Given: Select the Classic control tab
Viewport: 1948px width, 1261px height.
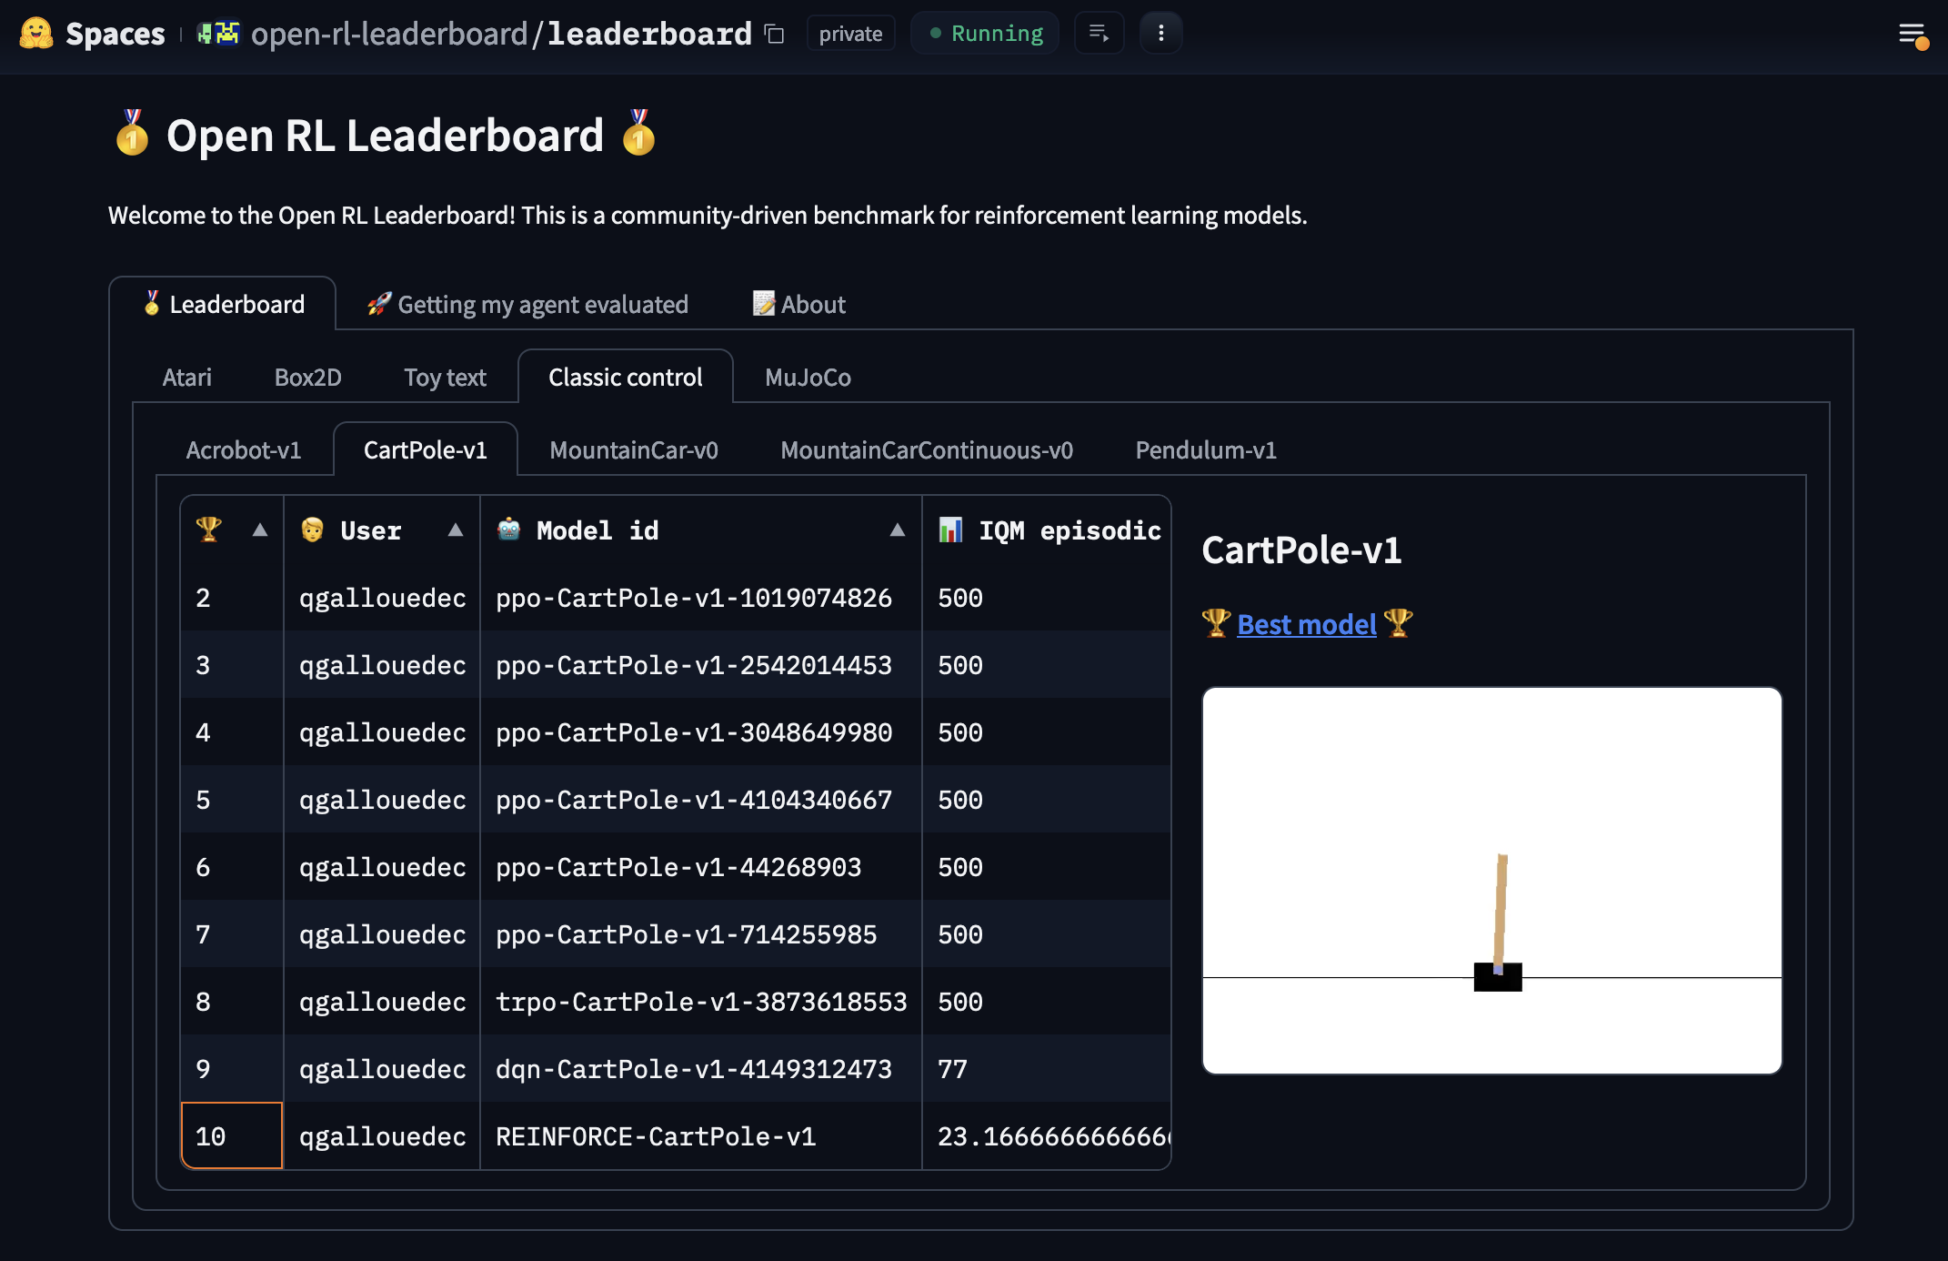Looking at the screenshot, I should (x=626, y=377).
